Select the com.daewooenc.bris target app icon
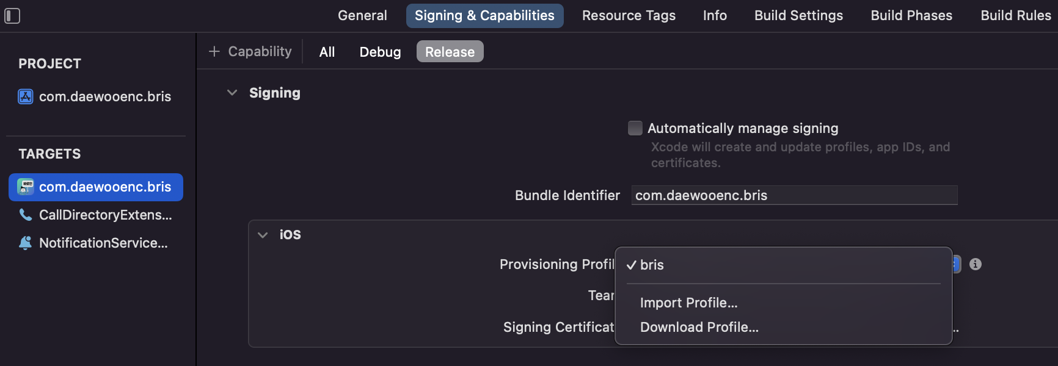Viewport: 1058px width, 366px height. tap(26, 187)
